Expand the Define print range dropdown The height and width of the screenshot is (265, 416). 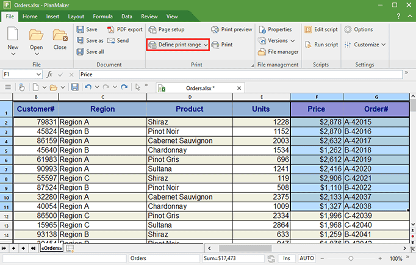(206, 45)
